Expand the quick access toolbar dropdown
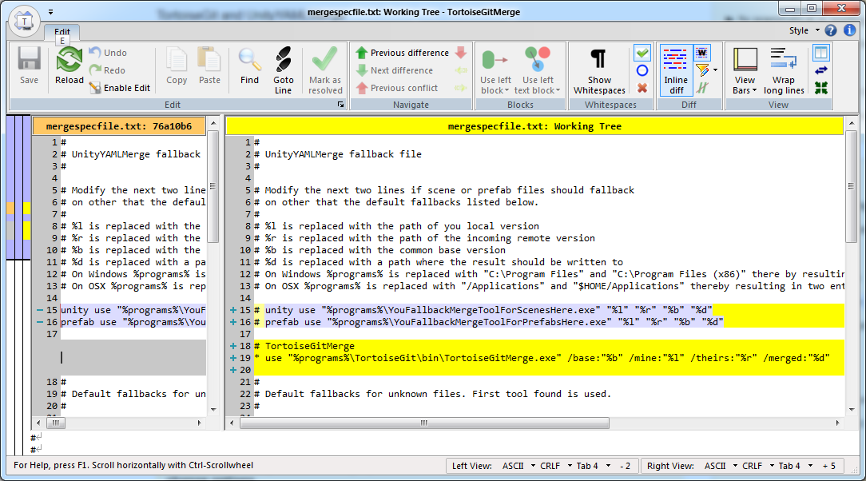The image size is (866, 481). click(50, 12)
